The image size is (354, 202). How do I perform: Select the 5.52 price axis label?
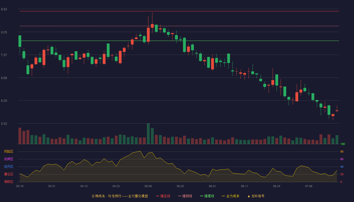tap(4, 124)
